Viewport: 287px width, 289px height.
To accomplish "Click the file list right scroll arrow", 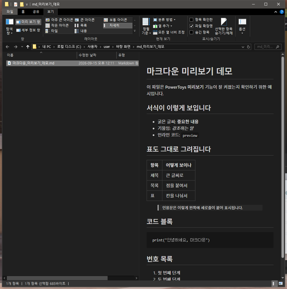I will 136,278.
